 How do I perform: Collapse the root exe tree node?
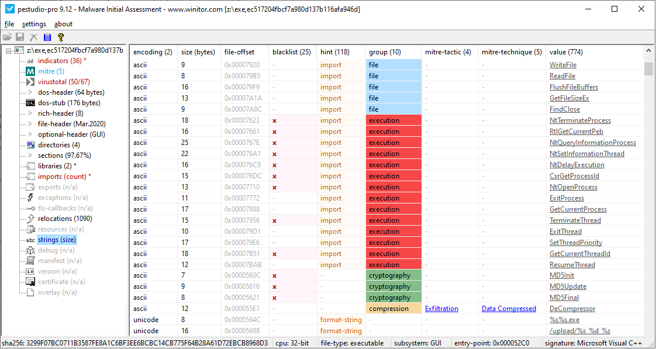(9, 50)
